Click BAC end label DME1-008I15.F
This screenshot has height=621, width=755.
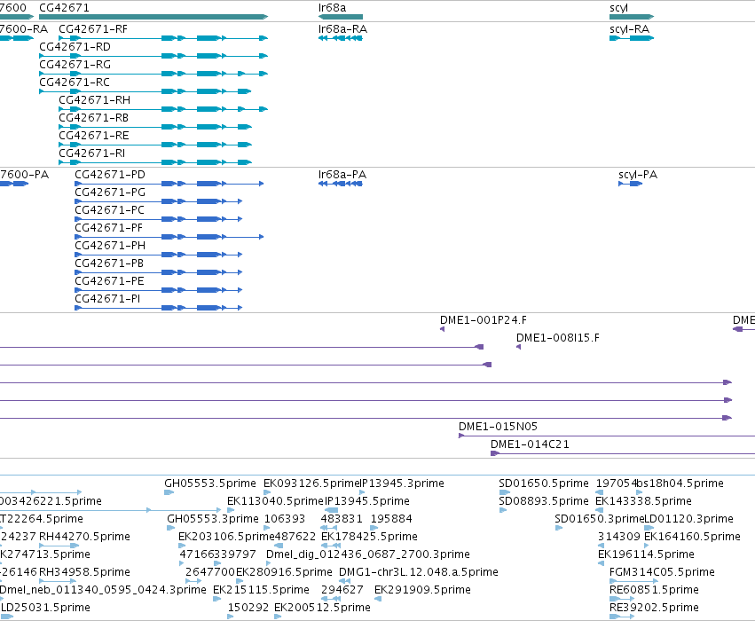(x=557, y=338)
